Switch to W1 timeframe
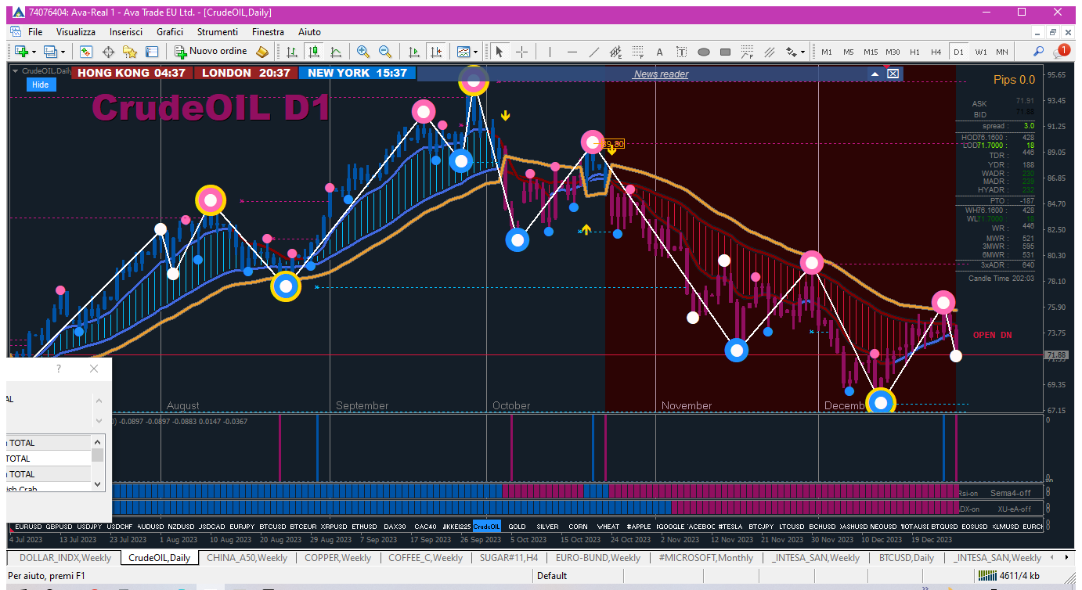 click(981, 52)
